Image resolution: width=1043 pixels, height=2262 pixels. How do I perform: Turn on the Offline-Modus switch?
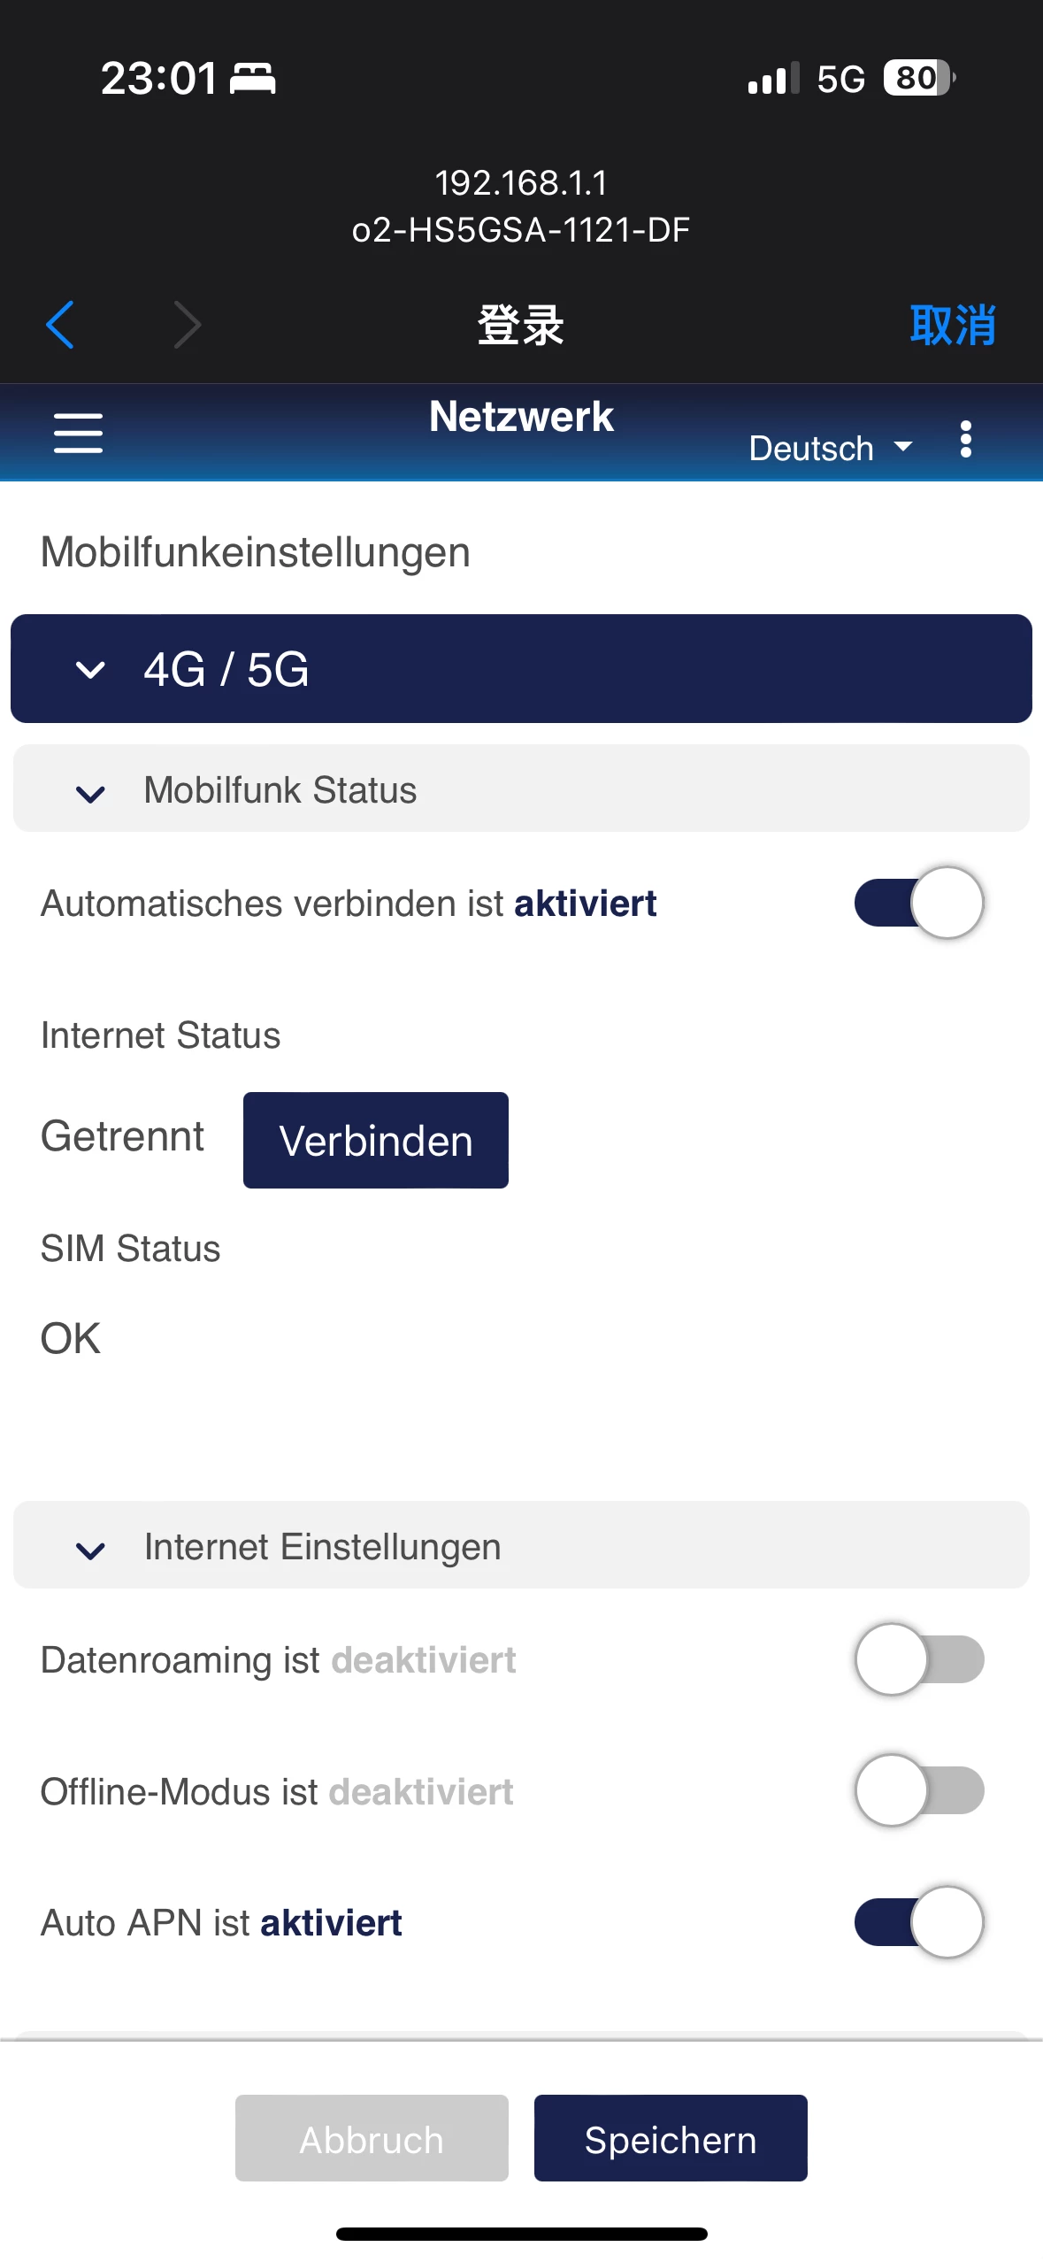click(918, 1790)
